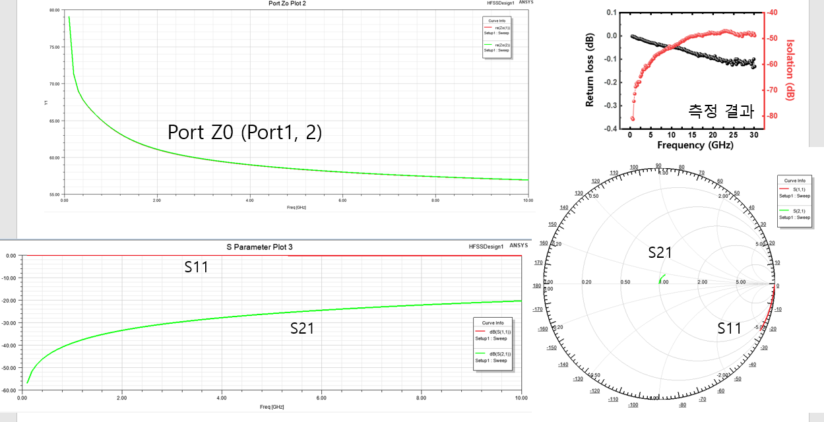Click the "S Parameter Plot 3" title
Viewport: 824px width, 422px height.
coord(259,247)
